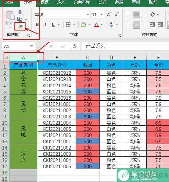Click the Increase Indent icon
The image size is (169, 182).
[x=160, y=25]
